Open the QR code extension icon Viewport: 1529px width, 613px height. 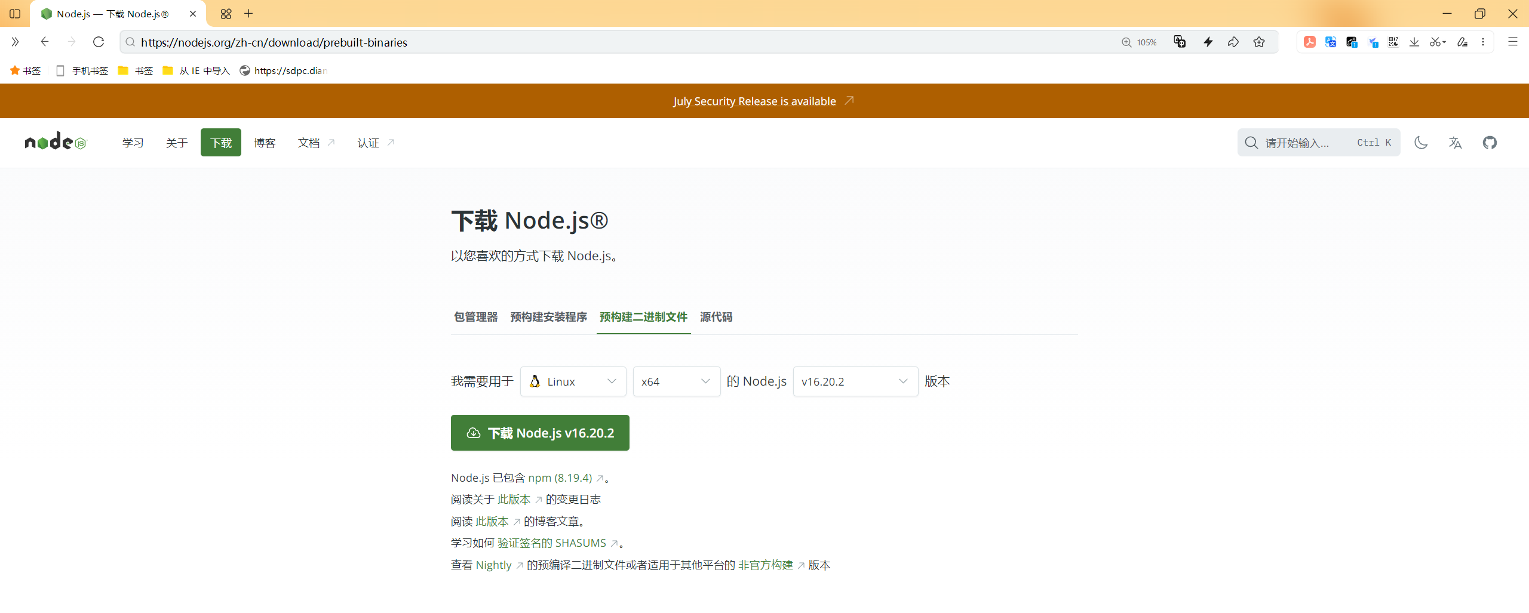pyautogui.click(x=1393, y=42)
